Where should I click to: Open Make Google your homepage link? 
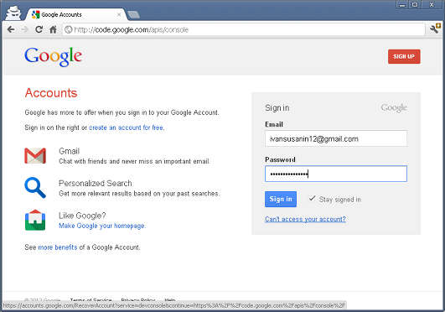tap(102, 226)
